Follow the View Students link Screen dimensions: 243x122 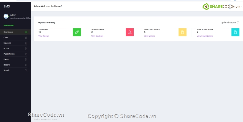97,36
